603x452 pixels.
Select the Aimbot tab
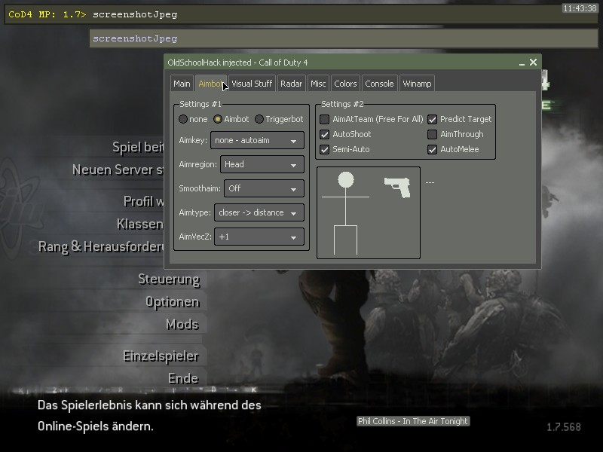click(211, 84)
